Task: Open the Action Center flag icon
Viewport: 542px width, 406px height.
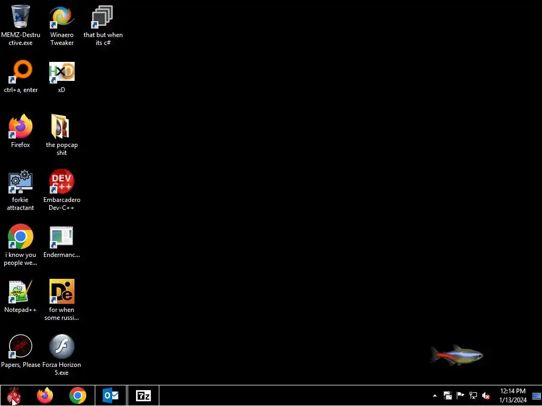Action: (460, 395)
